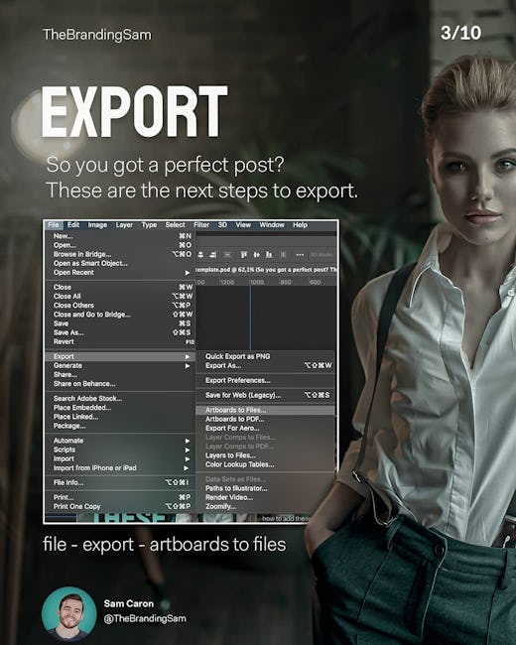Image resolution: width=516 pixels, height=645 pixels.
Task: Select Browse in Bridge...
Action: pyautogui.click(x=119, y=254)
